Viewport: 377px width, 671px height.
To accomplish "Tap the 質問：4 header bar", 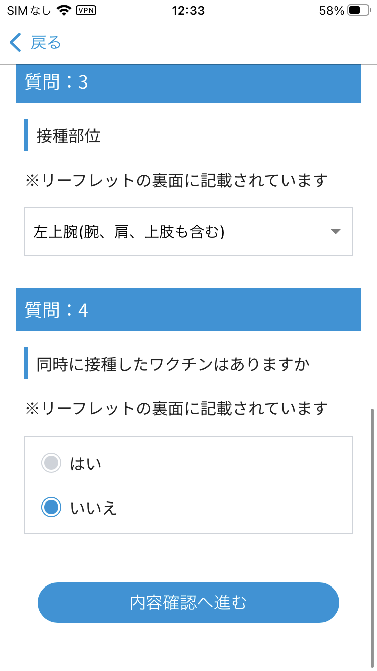I will point(189,309).
